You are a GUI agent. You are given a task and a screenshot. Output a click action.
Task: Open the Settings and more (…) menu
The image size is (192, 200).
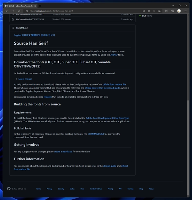coord(185,11)
